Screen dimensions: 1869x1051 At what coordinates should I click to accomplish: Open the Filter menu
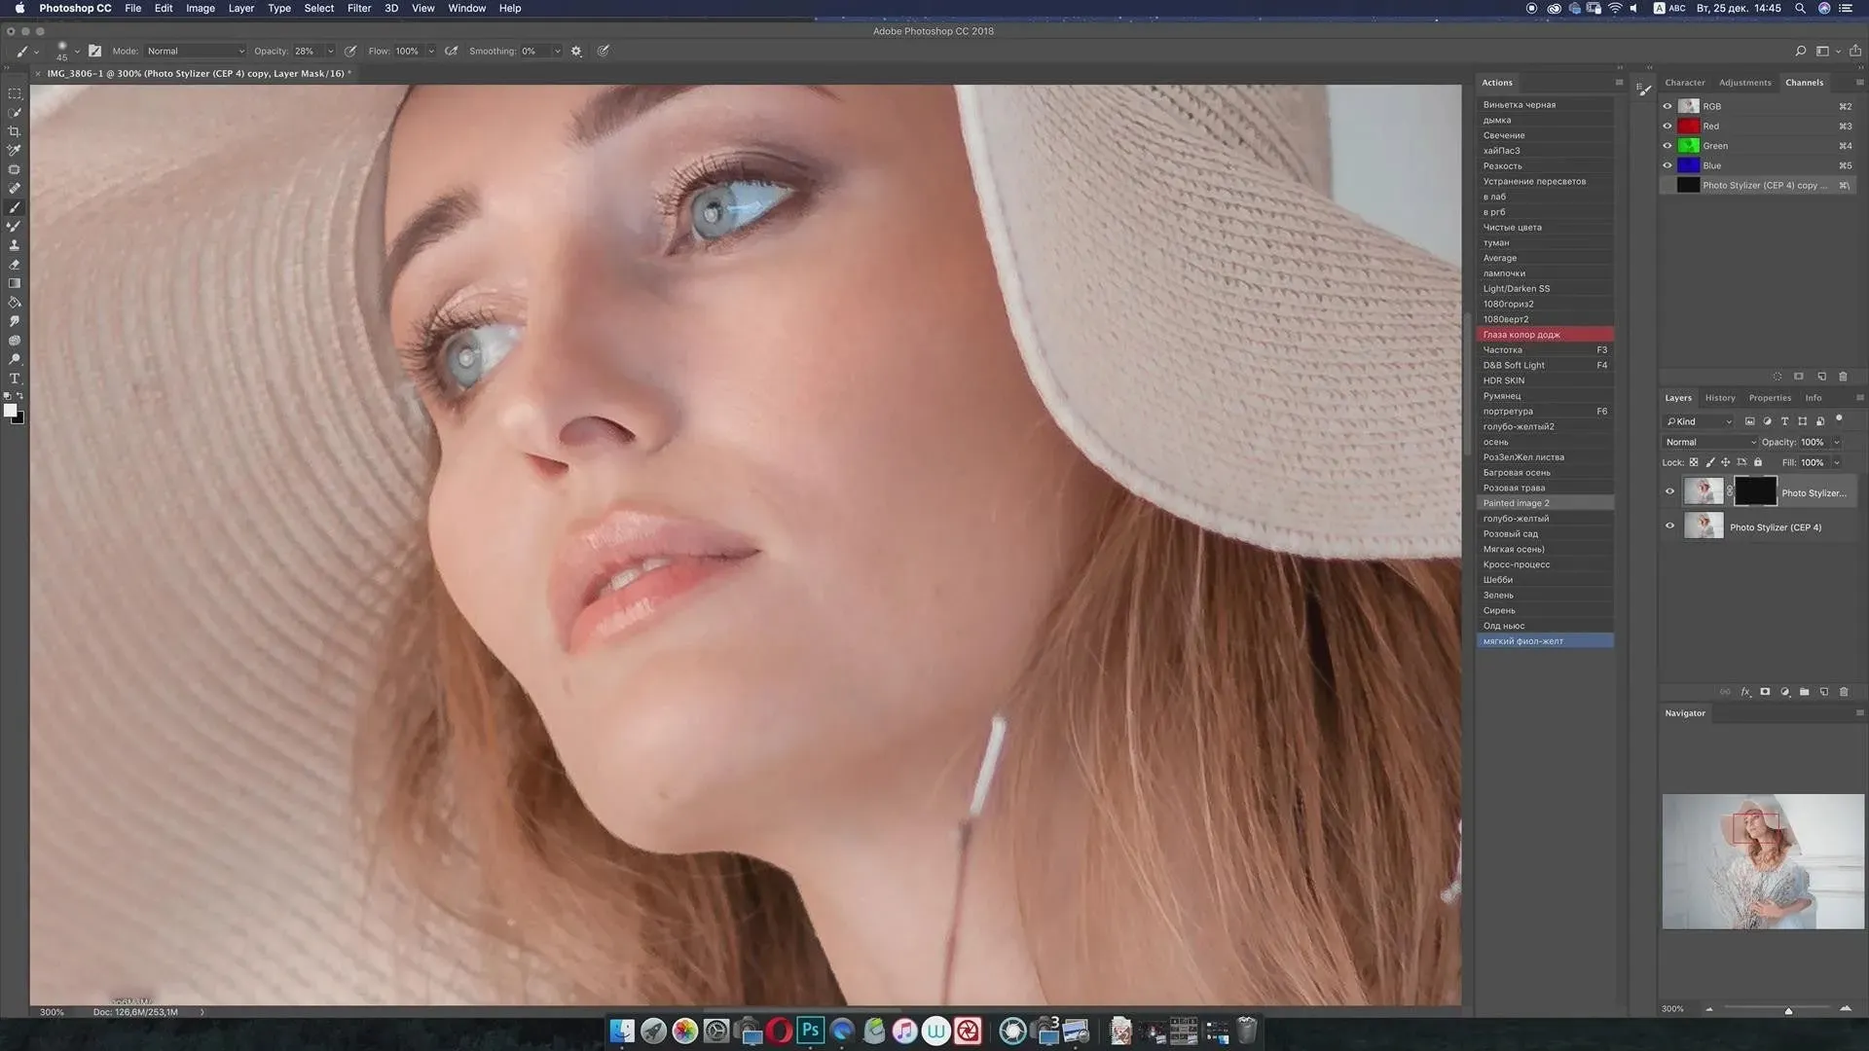pyautogui.click(x=359, y=8)
